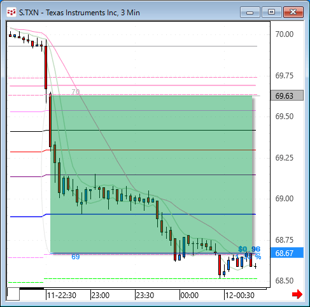
Task: Minimize the S.TXN chart window
Action: click(250, 12)
